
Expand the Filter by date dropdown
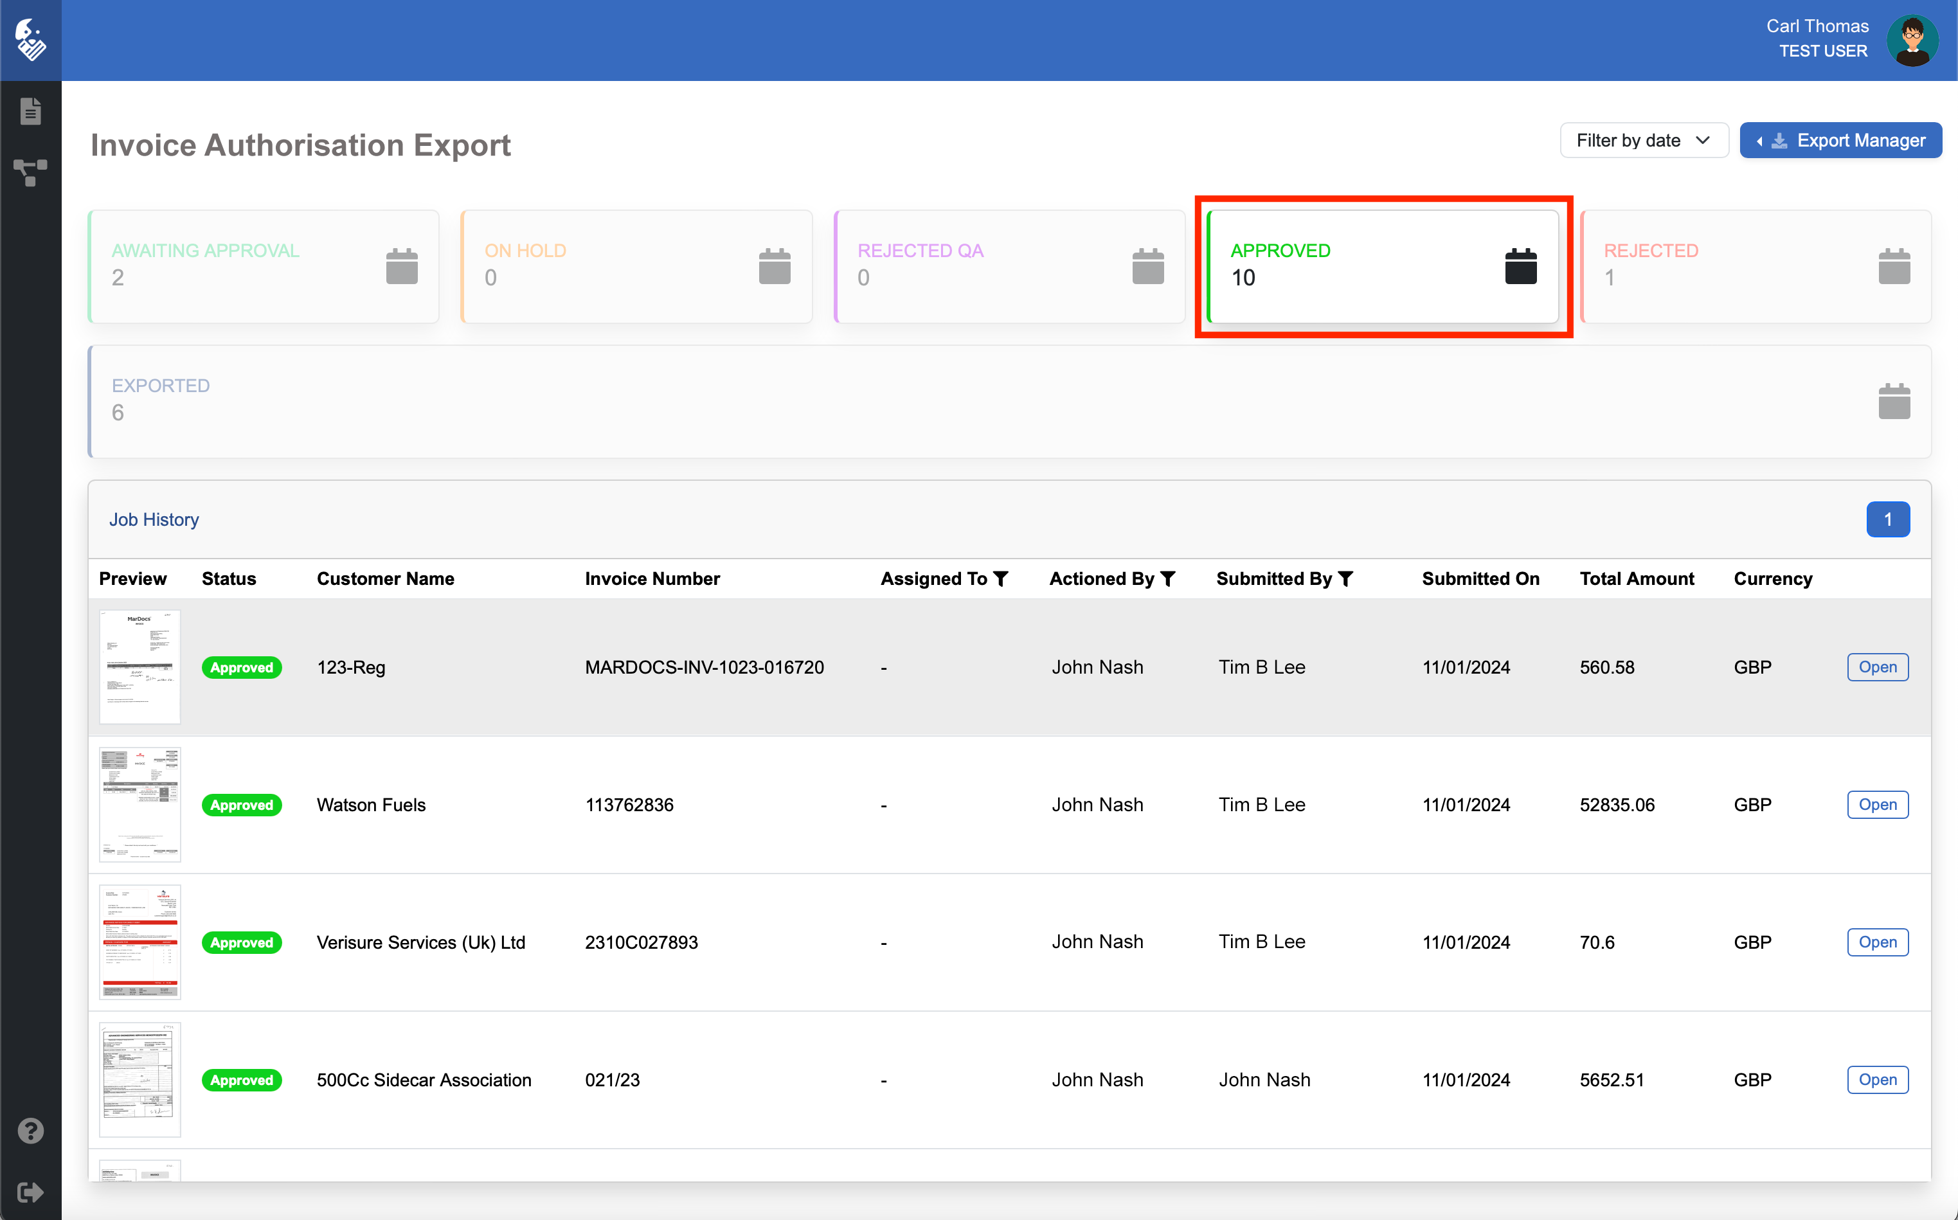(x=1644, y=140)
